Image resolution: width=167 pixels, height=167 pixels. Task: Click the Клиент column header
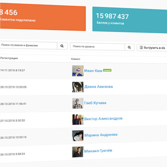76,59
